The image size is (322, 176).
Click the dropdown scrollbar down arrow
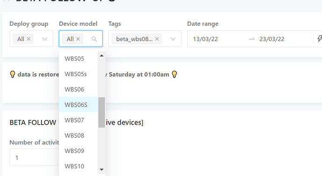101,169
